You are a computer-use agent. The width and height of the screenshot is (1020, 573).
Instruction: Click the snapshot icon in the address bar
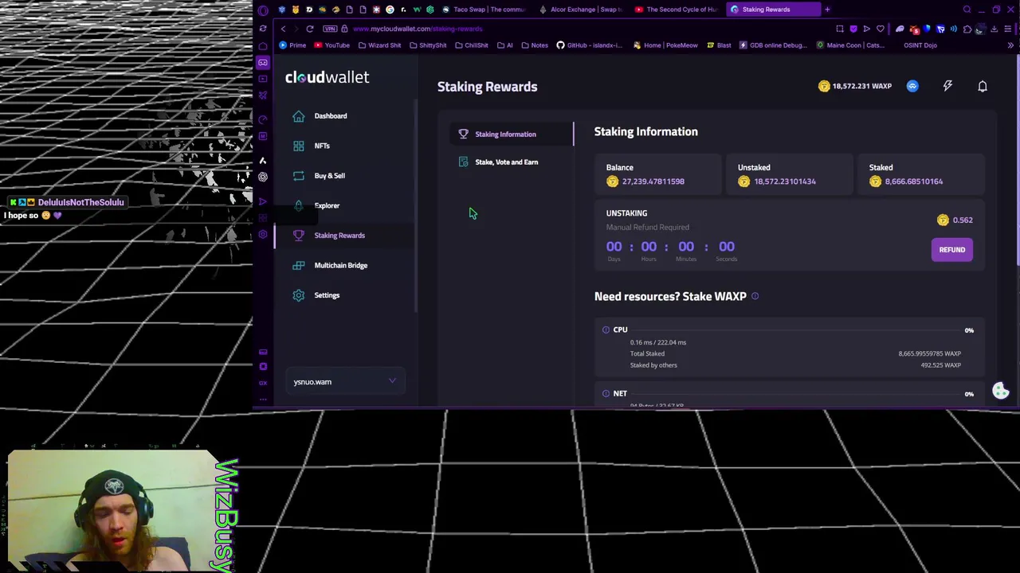tap(839, 29)
